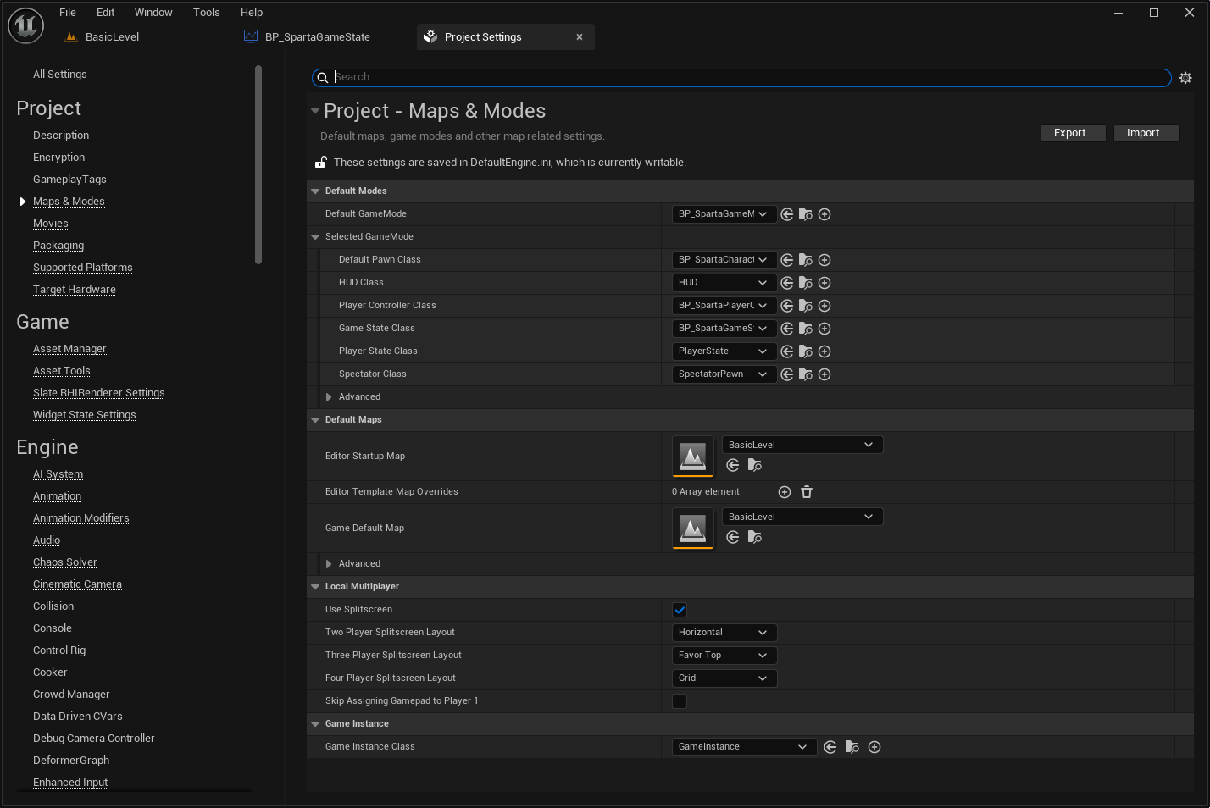This screenshot has width=1210, height=808.
Task: Browse to HUD Class in Content Browser
Action: click(806, 283)
